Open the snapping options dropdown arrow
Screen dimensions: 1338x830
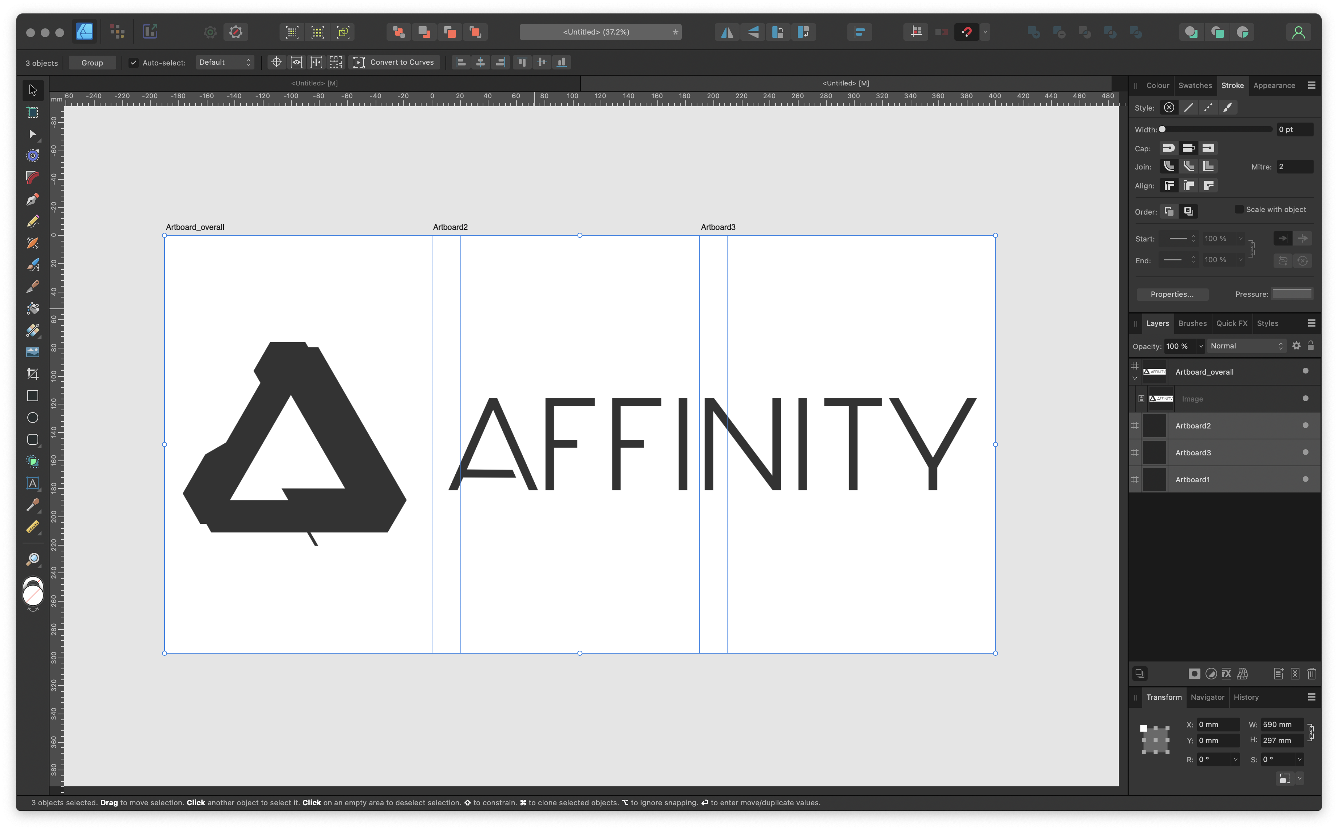pyautogui.click(x=985, y=32)
